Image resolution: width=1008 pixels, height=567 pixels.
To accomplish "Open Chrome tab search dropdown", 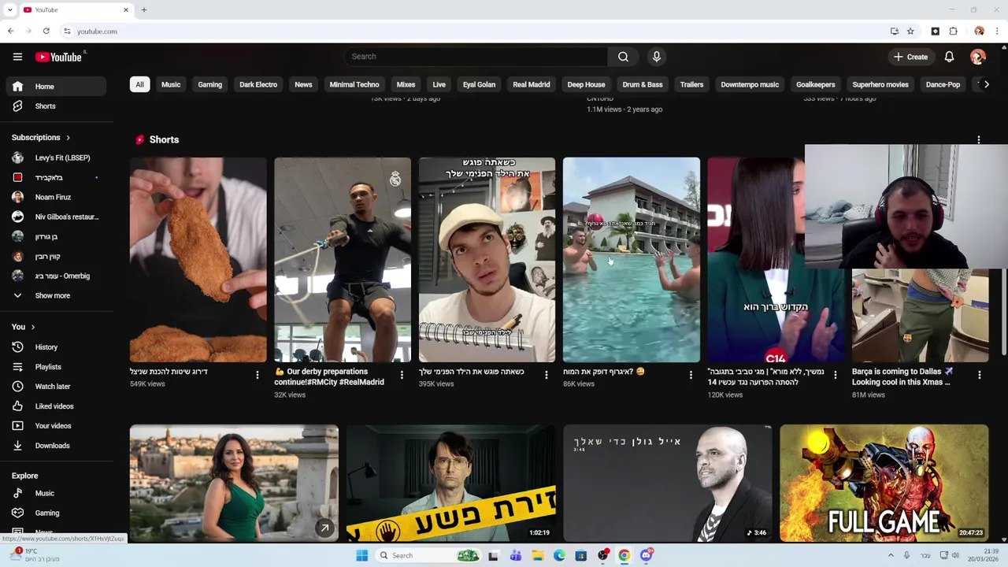I will point(10,10).
